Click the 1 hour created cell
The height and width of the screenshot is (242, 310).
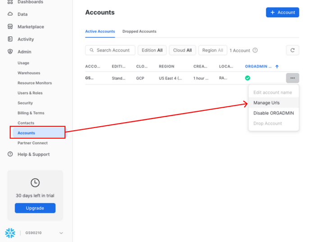(201, 78)
